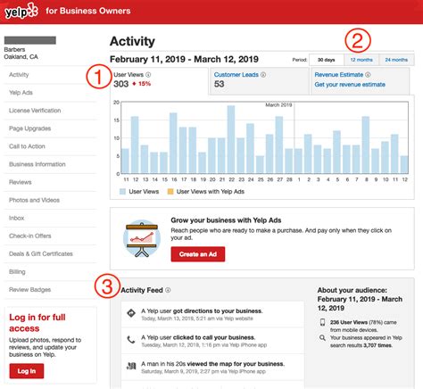Click the 'Barbers' business category text
423x389 pixels.
click(14, 50)
